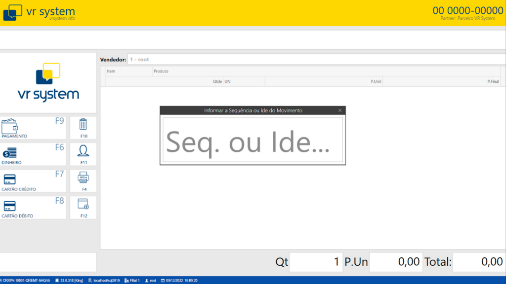Close the Informar a Sequência dialog
506x284 pixels.
click(x=340, y=110)
